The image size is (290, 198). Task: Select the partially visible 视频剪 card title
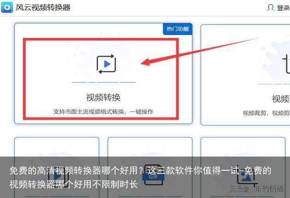pyautogui.click(x=280, y=99)
